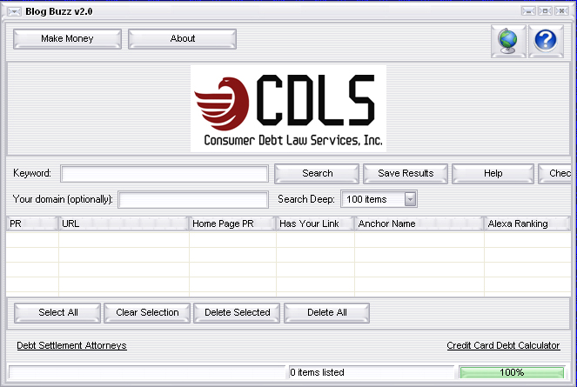Sort by Alexa Ranking column header
577x387 pixels.
(x=527, y=224)
